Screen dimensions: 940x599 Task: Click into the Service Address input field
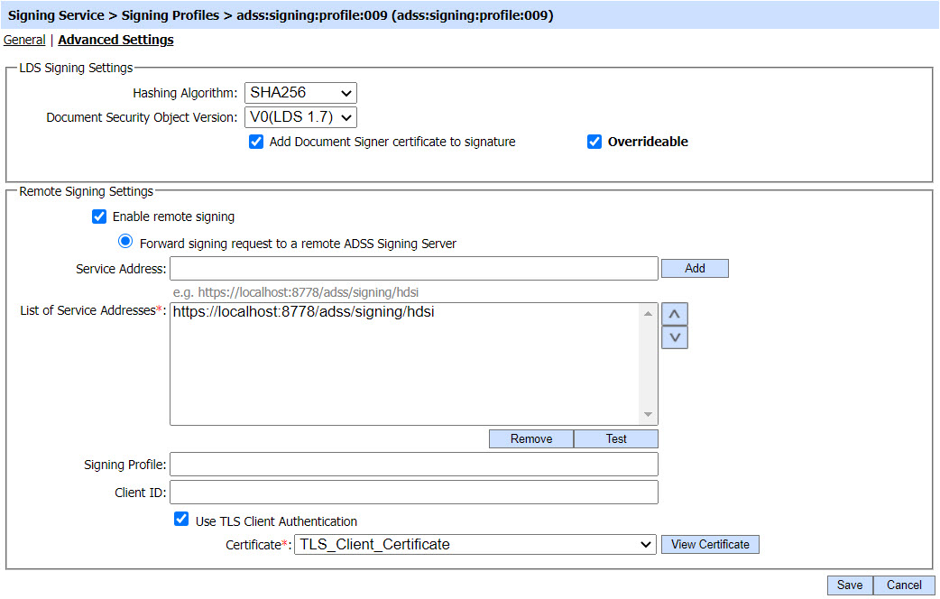point(413,269)
